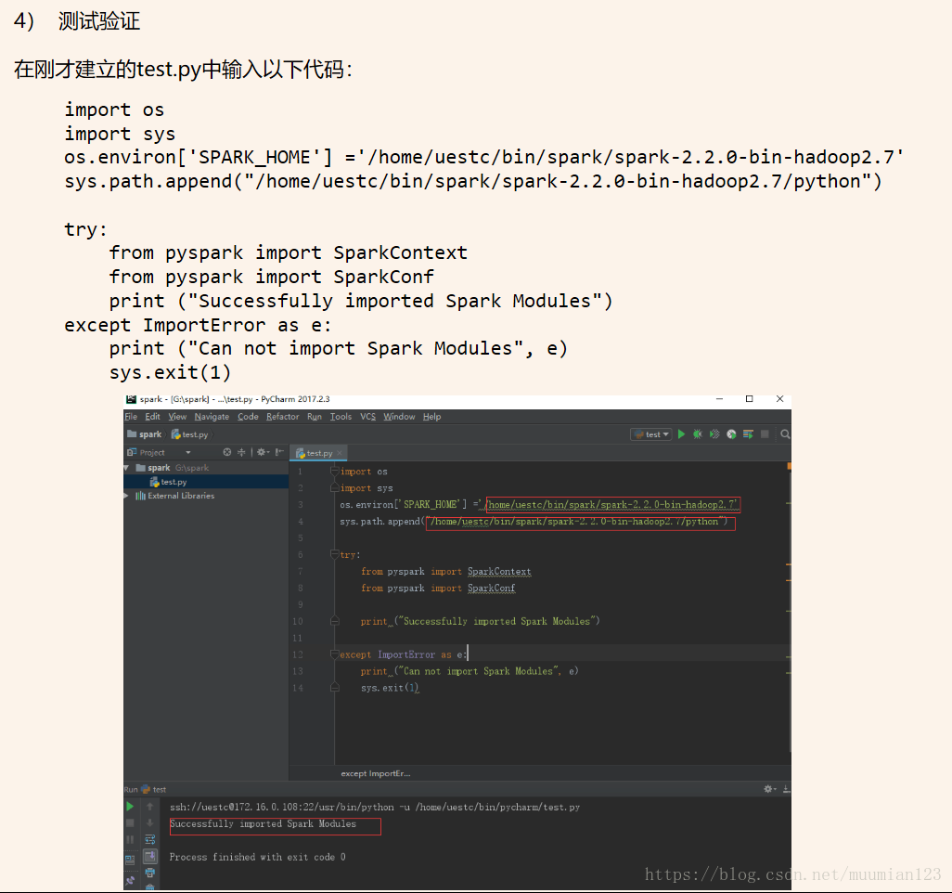The image size is (952, 893).
Task: Click the External Libraries tree item label
Action: pyautogui.click(x=181, y=496)
